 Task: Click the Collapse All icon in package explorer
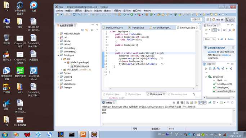point(82,30)
